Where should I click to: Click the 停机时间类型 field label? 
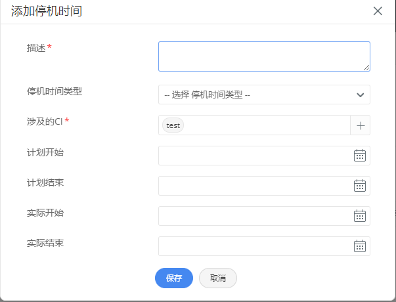tap(55, 91)
